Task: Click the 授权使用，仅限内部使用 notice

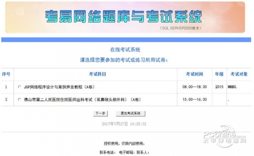Action: (124, 144)
